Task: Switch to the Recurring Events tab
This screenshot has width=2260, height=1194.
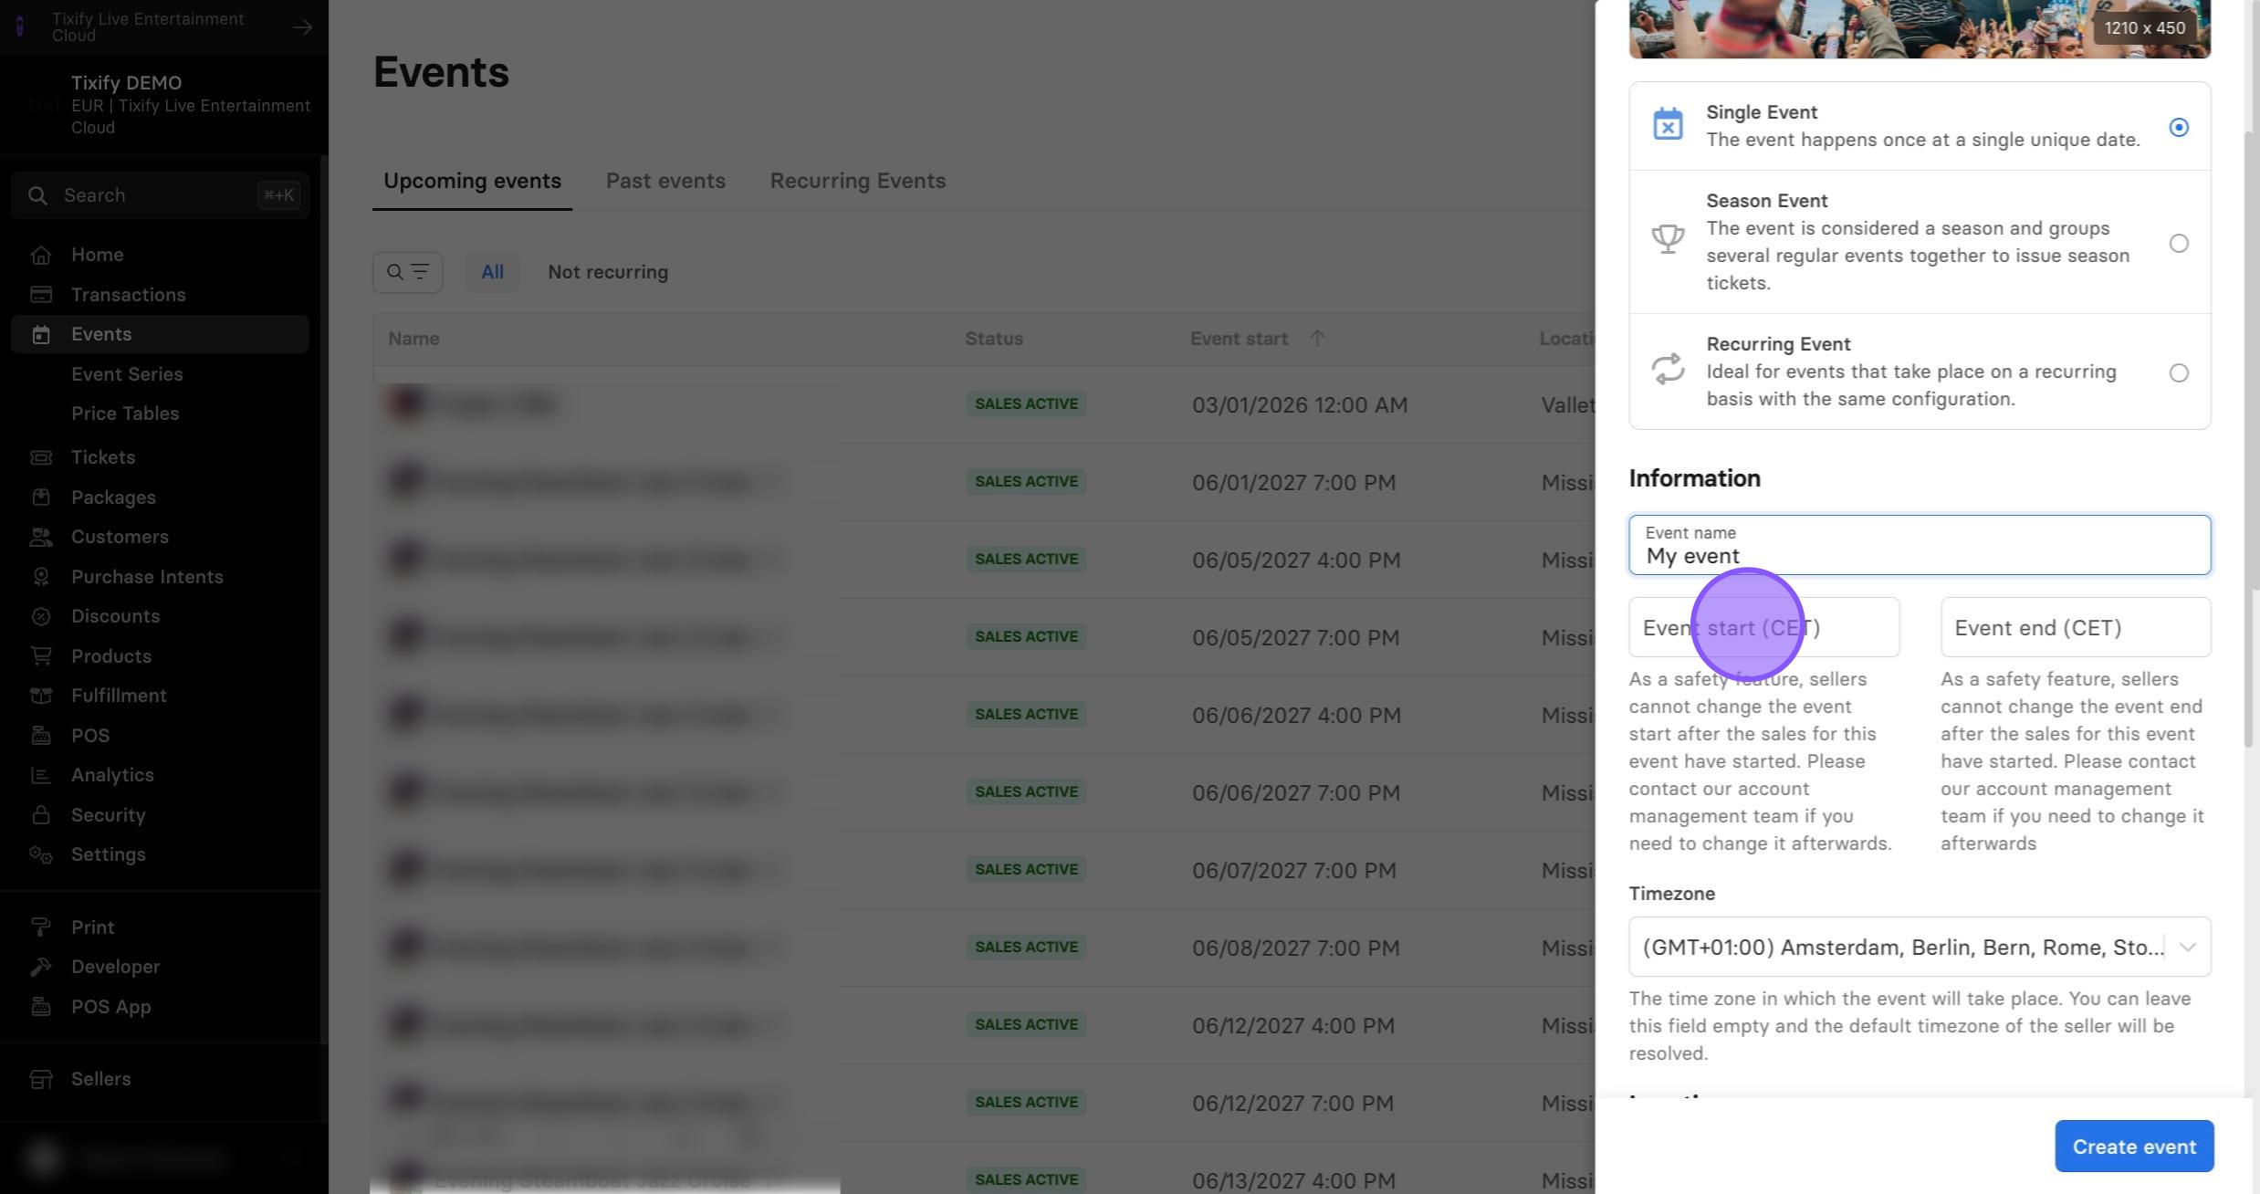Action: 858,181
